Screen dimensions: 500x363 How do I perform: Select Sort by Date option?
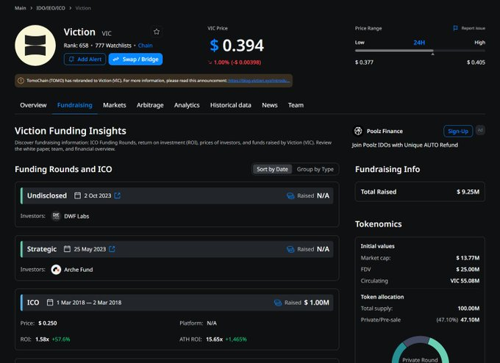pos(272,169)
